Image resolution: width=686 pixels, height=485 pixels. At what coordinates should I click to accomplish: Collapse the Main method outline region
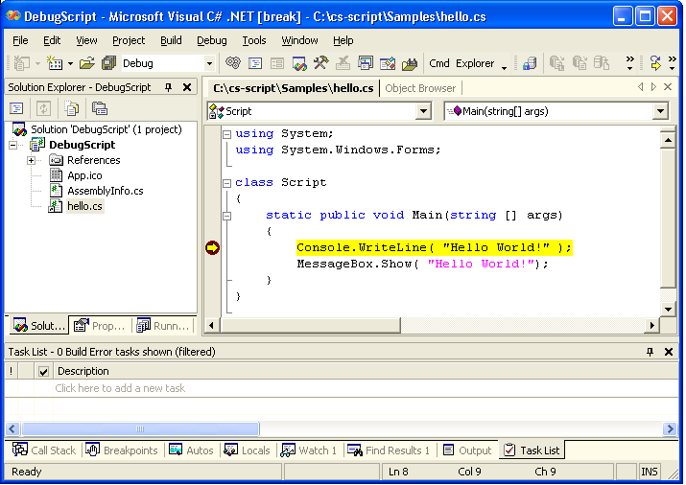pyautogui.click(x=226, y=216)
